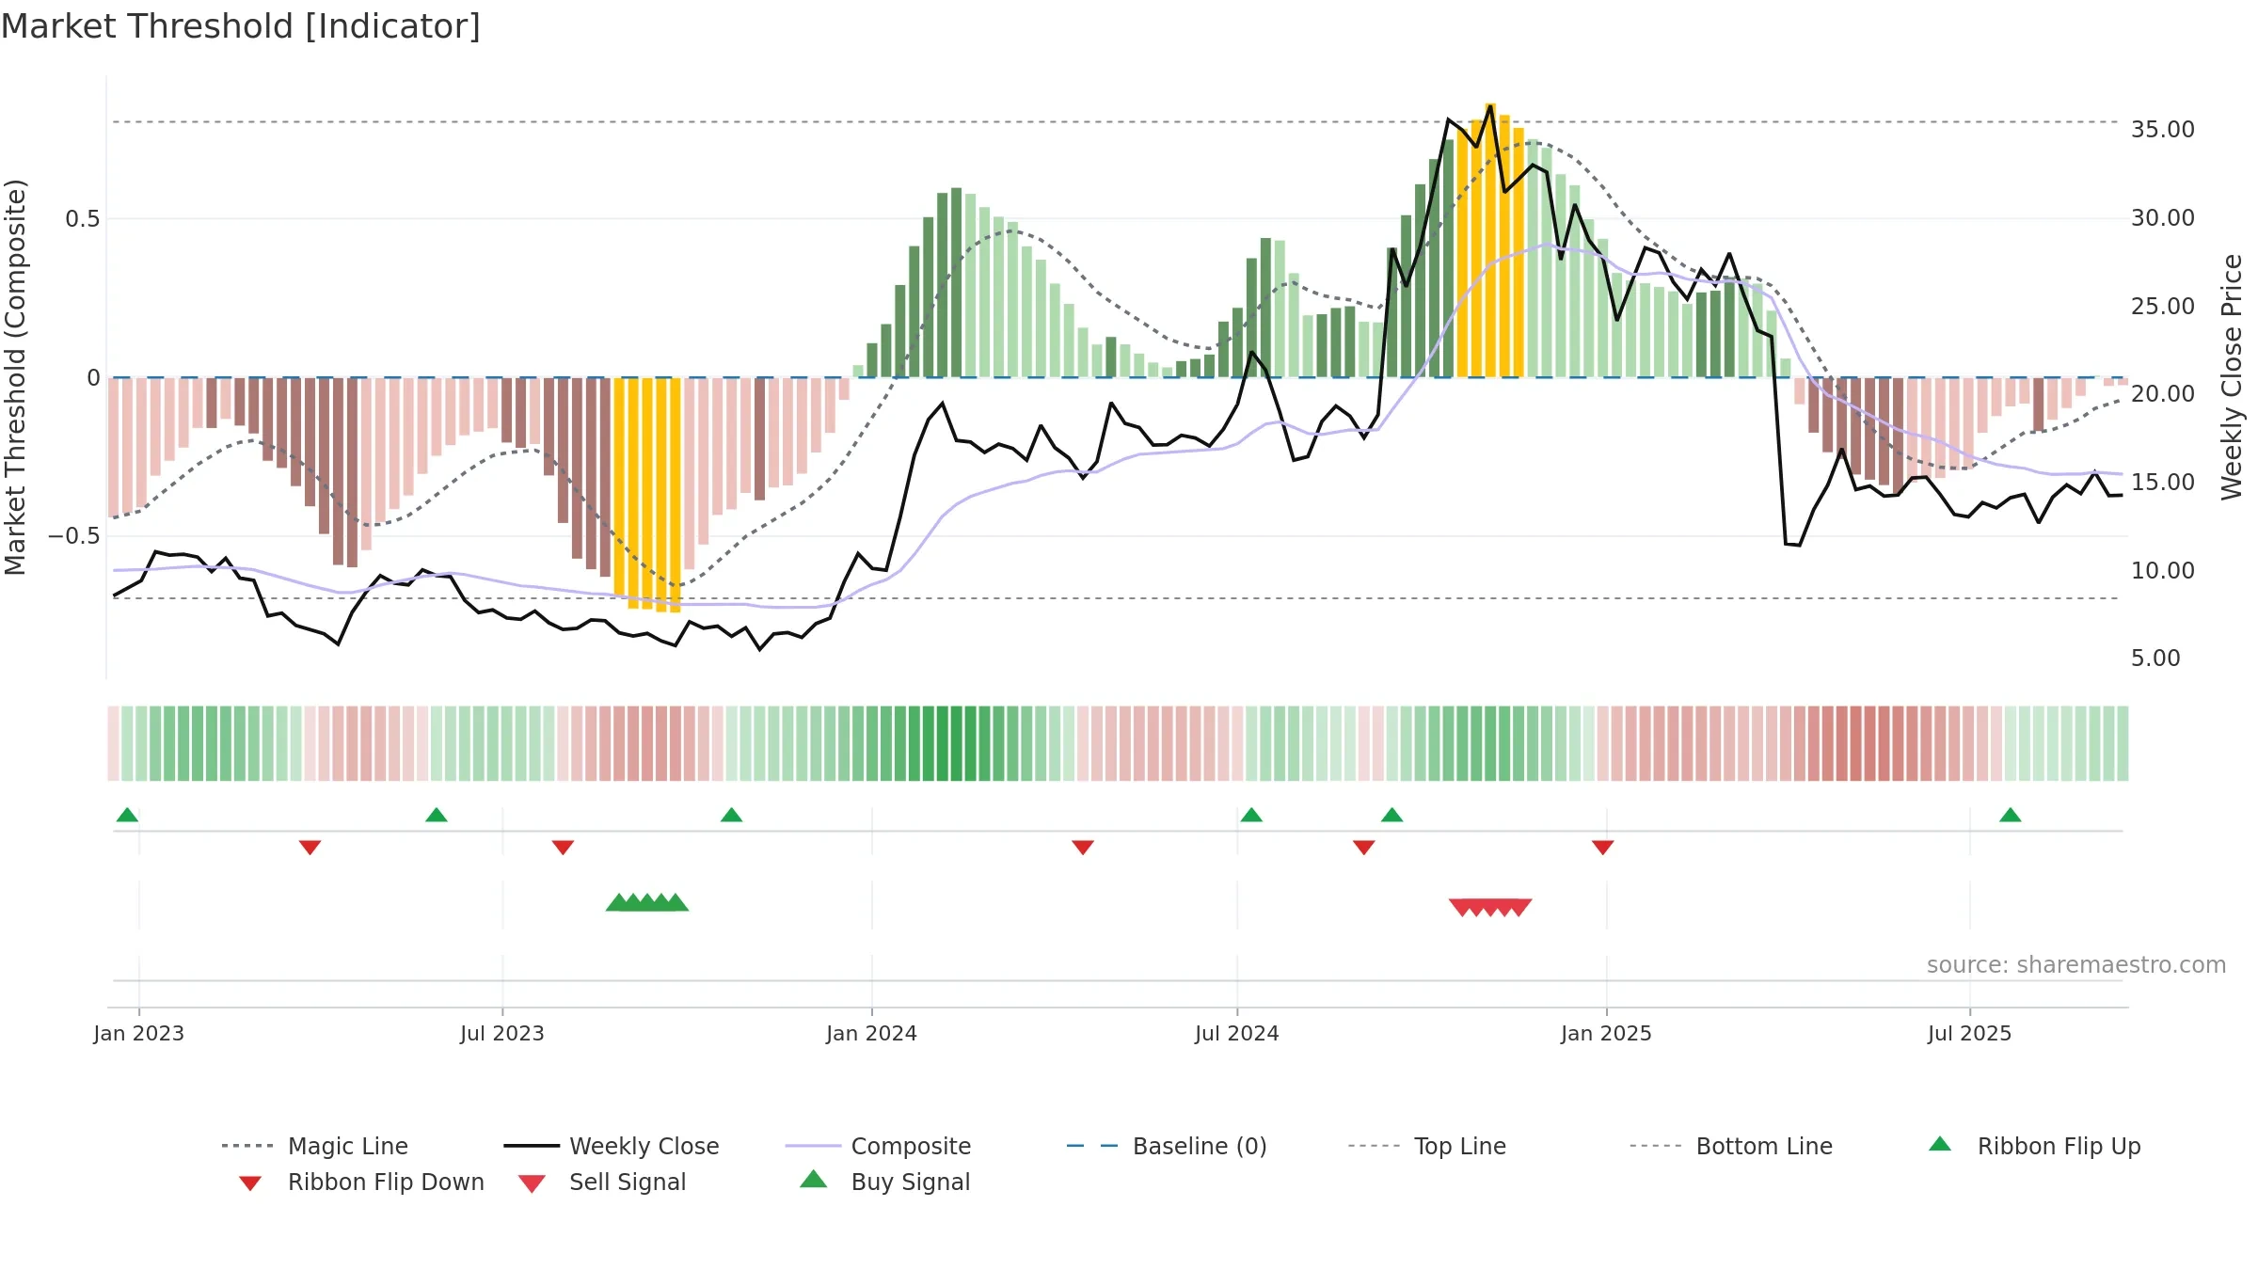Click the ribbon flip up marker near September 2024
The width and height of the screenshot is (2258, 1270).
click(1392, 815)
